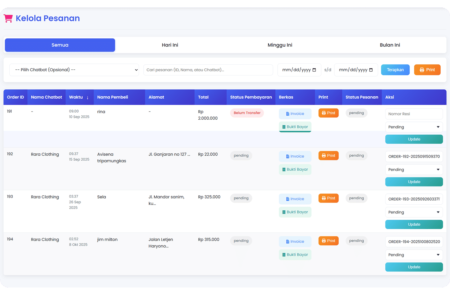Open the Pending status dropdown for order 192

(x=414, y=169)
